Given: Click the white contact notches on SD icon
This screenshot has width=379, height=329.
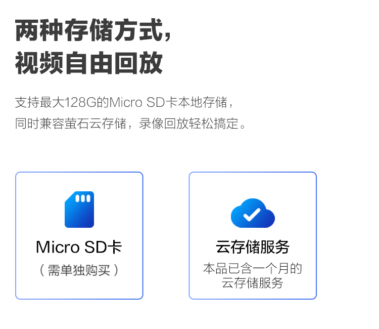Looking at the screenshot, I should [83, 198].
